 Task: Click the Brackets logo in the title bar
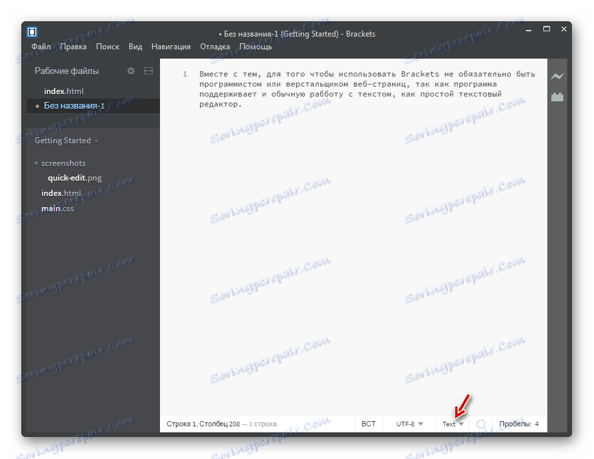click(x=31, y=31)
